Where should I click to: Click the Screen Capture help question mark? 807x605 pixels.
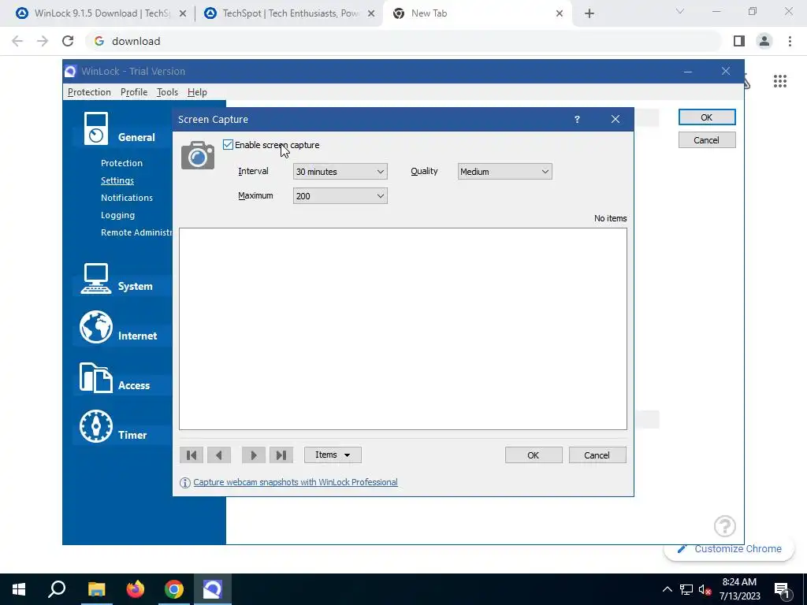(577, 120)
